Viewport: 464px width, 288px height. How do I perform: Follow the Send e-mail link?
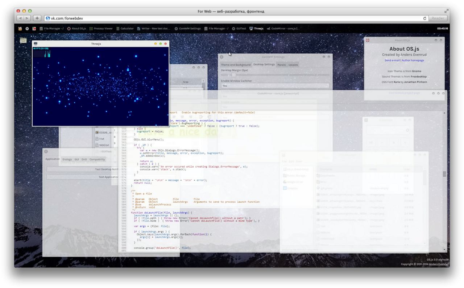(392, 60)
